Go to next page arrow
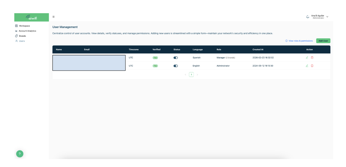 tap(197, 75)
